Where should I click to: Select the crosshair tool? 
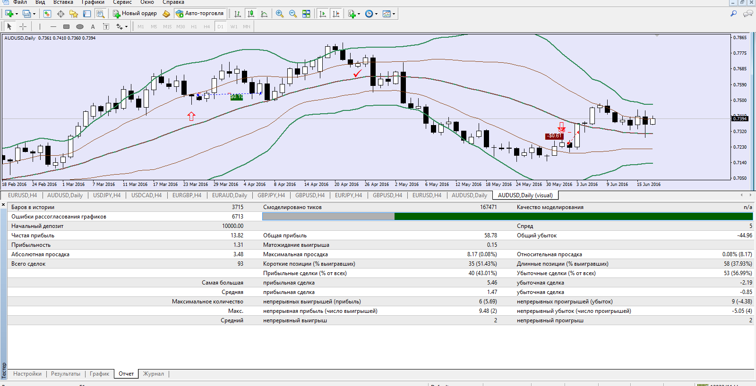coord(23,26)
